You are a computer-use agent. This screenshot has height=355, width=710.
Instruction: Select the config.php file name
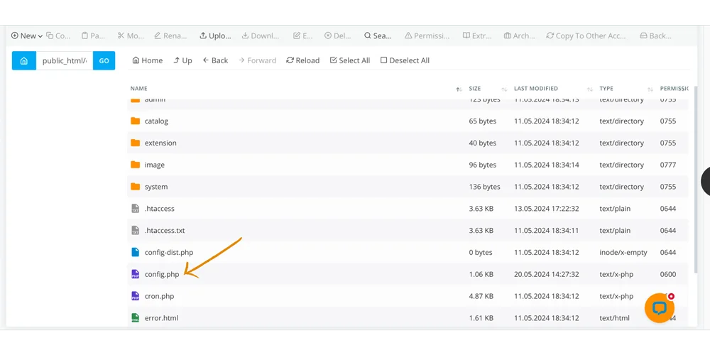[162, 274]
